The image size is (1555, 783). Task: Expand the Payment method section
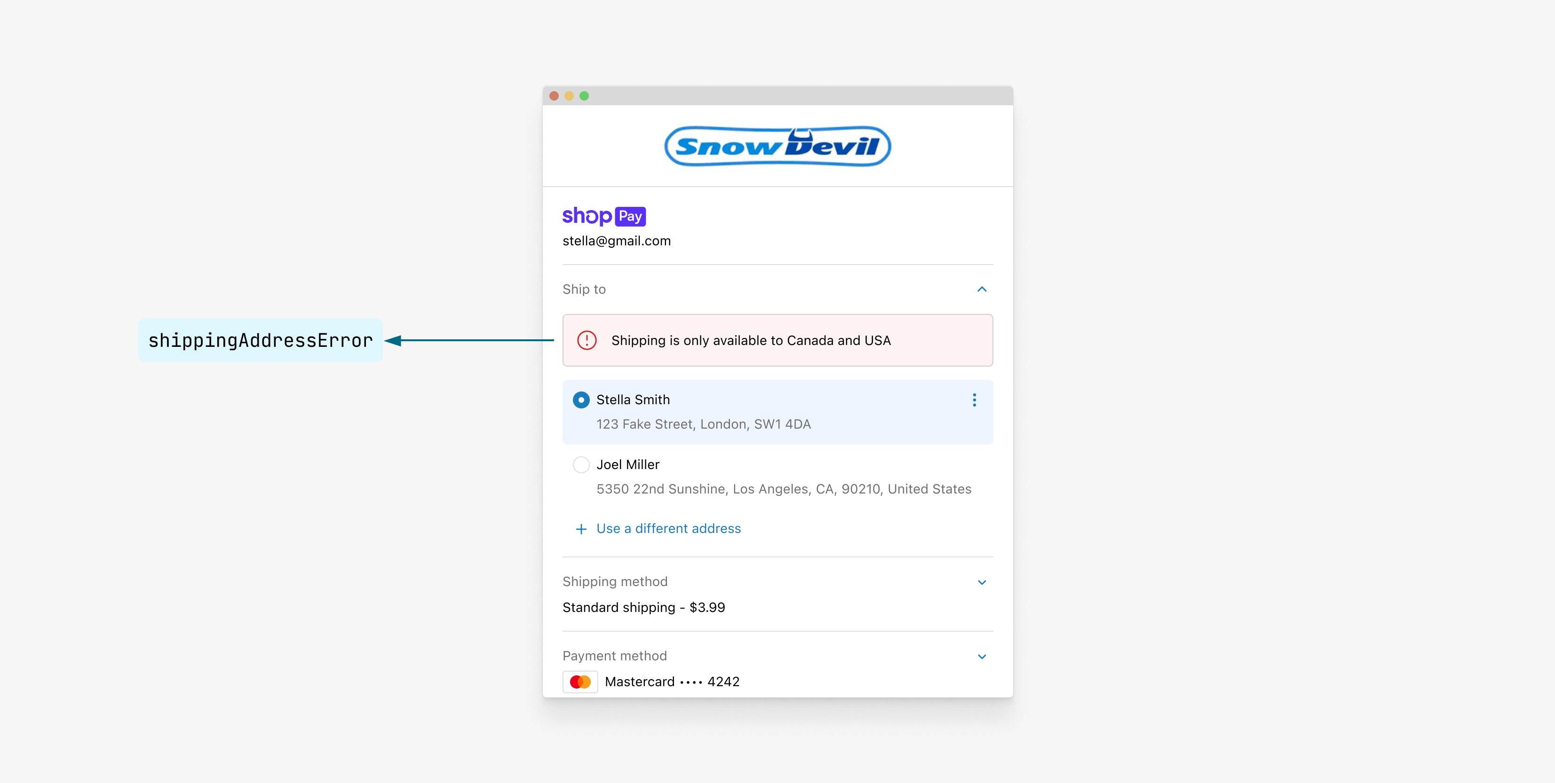(982, 656)
